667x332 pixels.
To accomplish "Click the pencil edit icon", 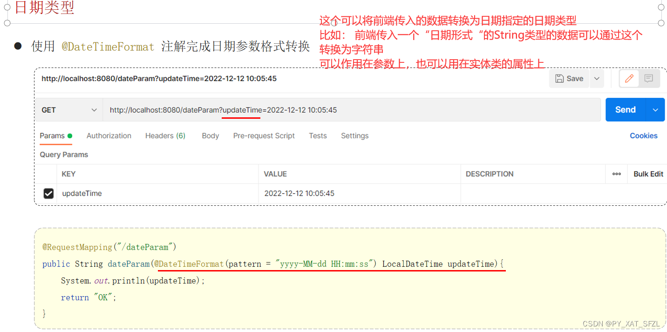I will (629, 79).
